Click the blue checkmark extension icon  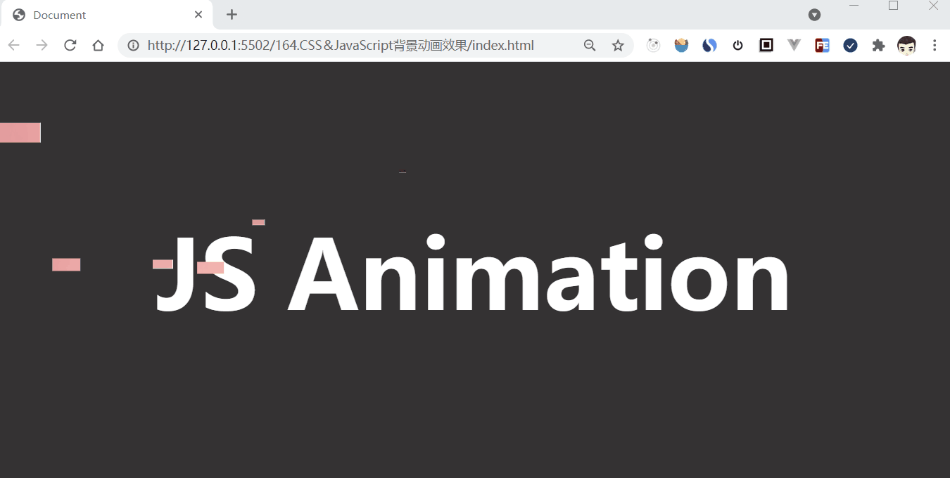[x=850, y=46]
